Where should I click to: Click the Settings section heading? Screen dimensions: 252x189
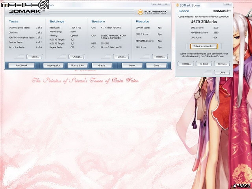click(57, 21)
